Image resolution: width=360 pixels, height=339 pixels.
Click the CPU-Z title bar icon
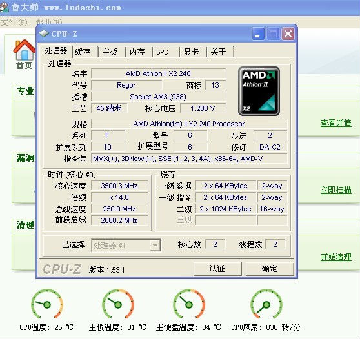(44, 34)
